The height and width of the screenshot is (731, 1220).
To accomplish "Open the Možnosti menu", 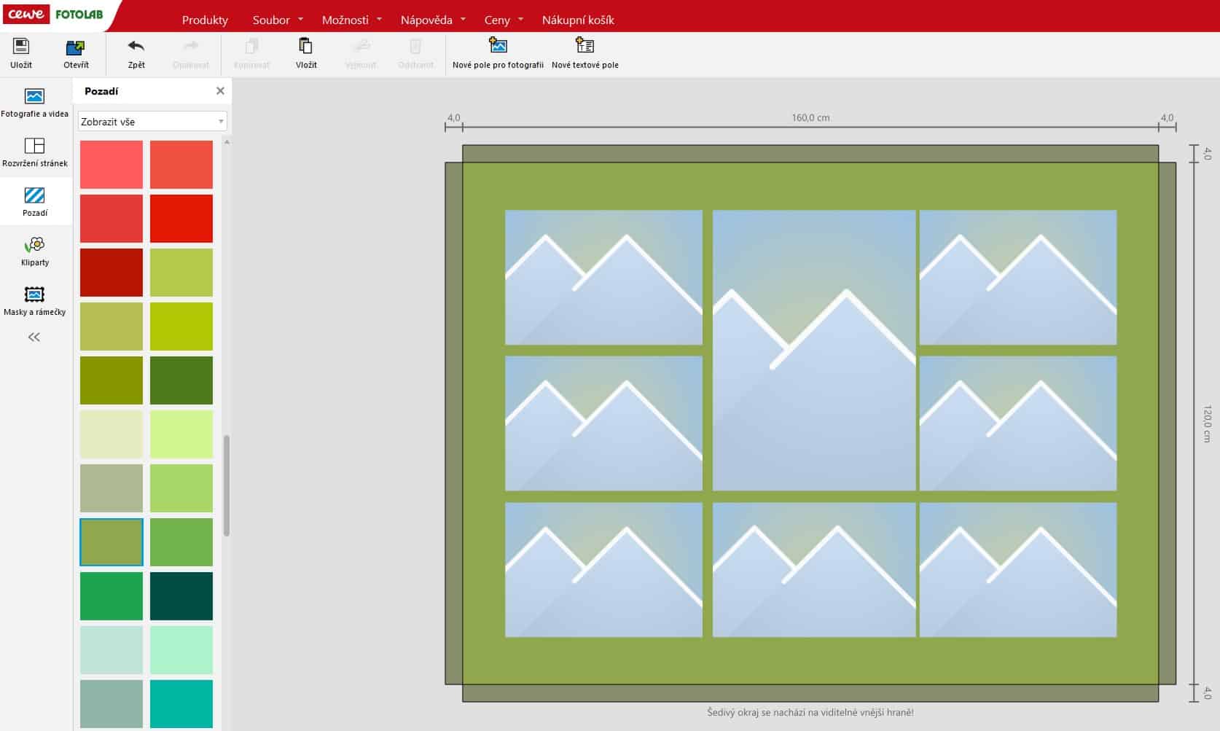I will pyautogui.click(x=351, y=20).
